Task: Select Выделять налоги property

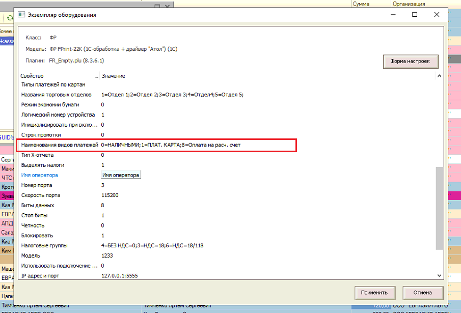Action: tap(43, 165)
